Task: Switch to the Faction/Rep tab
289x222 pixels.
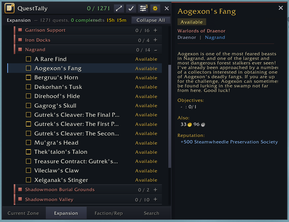Action: [x=108, y=213]
